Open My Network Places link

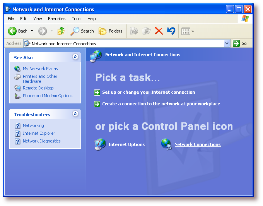40,69
